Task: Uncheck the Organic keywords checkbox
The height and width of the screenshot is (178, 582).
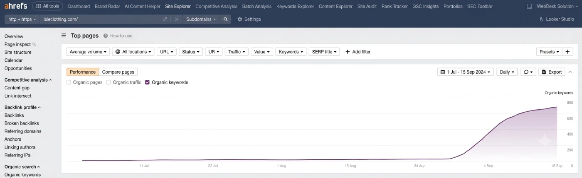Action: click(148, 82)
